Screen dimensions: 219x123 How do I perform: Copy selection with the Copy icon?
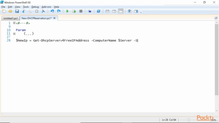pyautogui.click(x=30, y=11)
